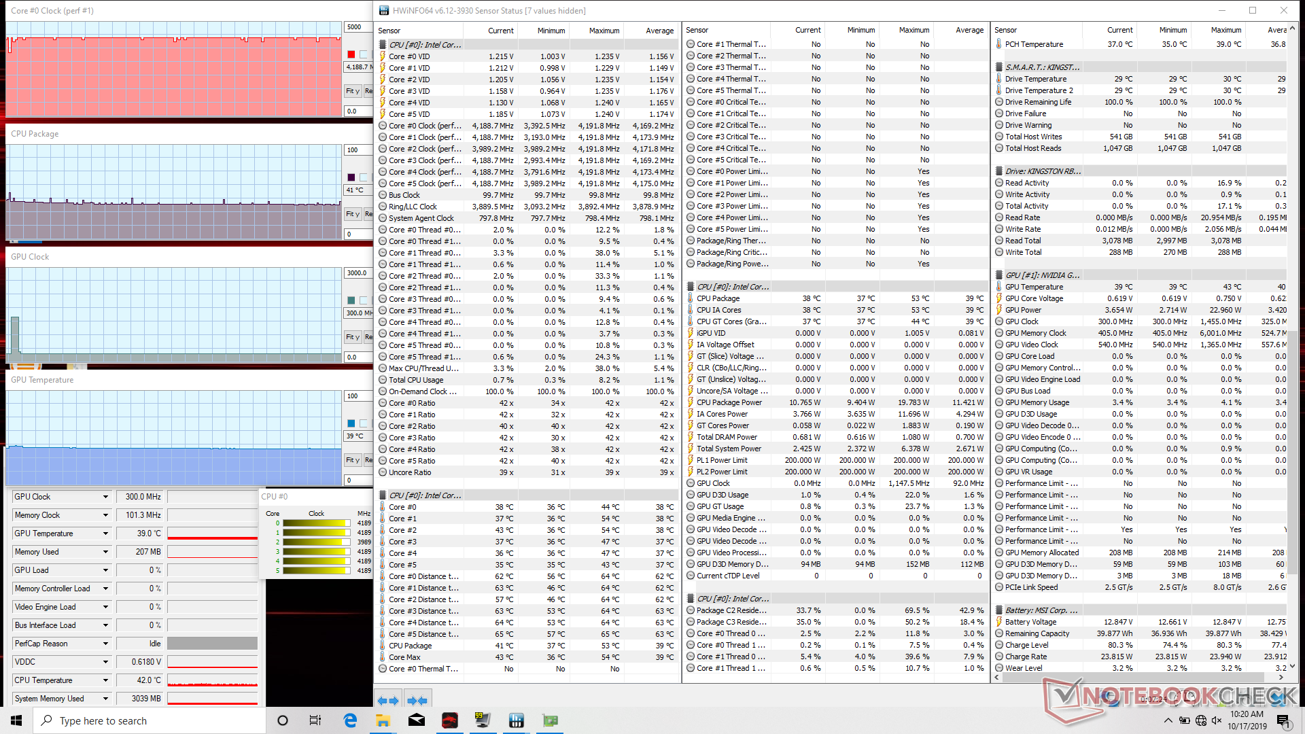
Task: Open the network globe tray icon
Action: click(x=1200, y=720)
